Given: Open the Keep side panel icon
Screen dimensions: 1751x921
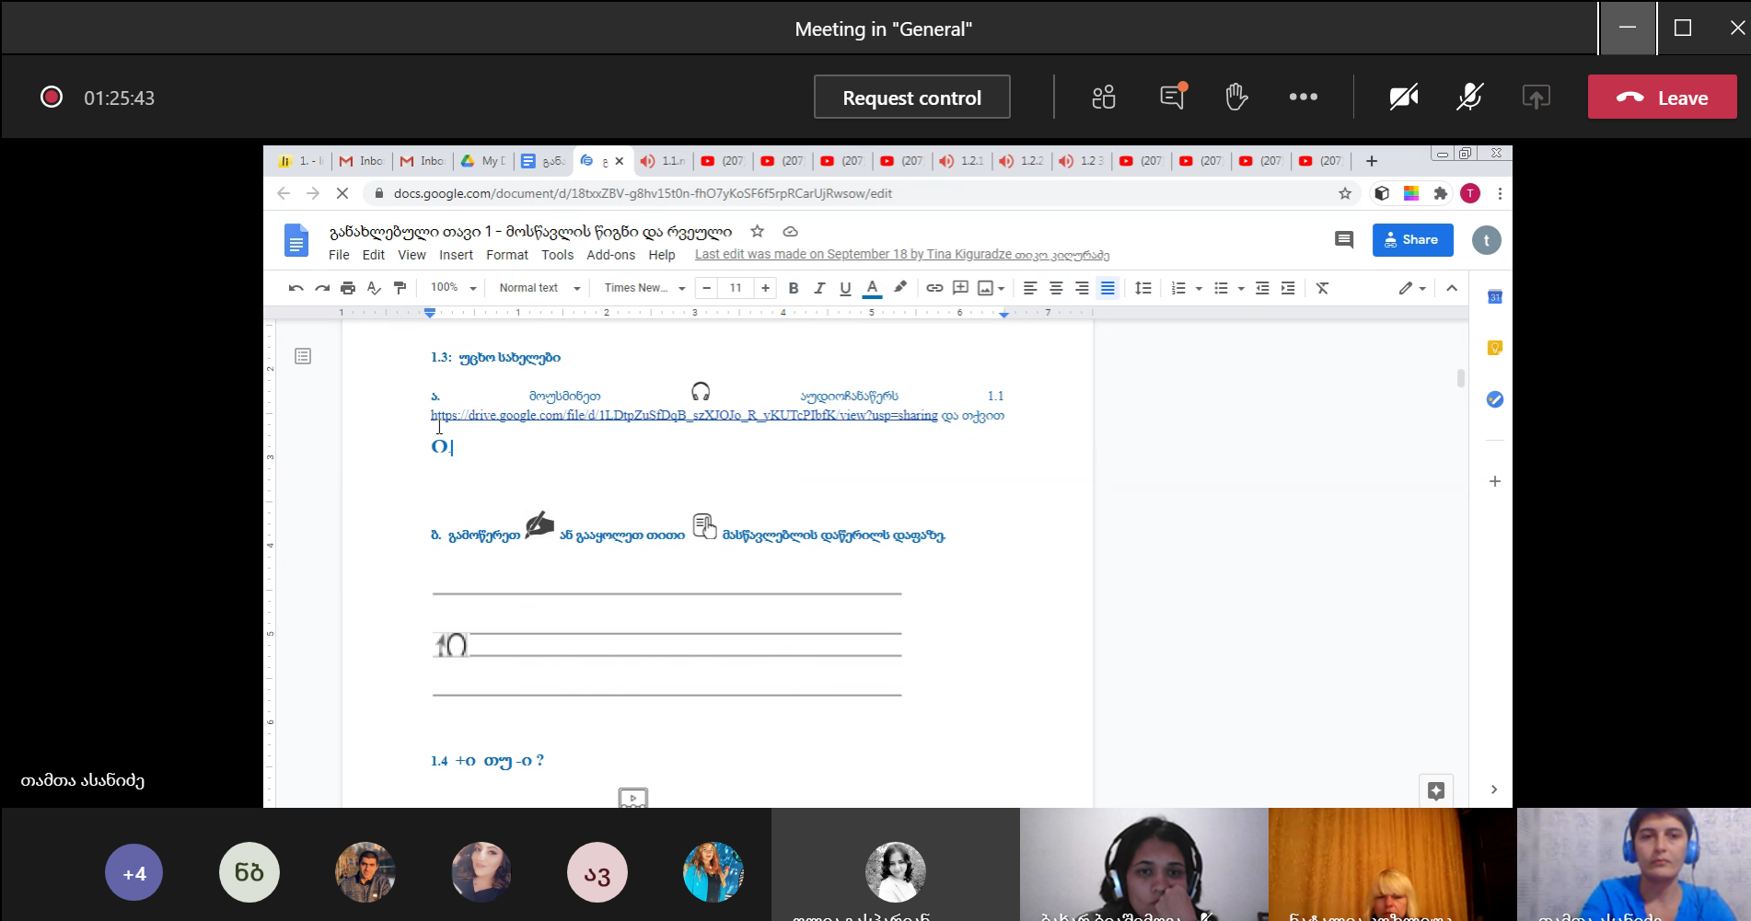Looking at the screenshot, I should tap(1495, 348).
